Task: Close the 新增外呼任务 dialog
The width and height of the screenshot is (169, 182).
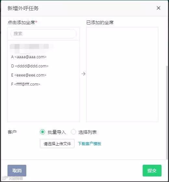Action: [158, 8]
